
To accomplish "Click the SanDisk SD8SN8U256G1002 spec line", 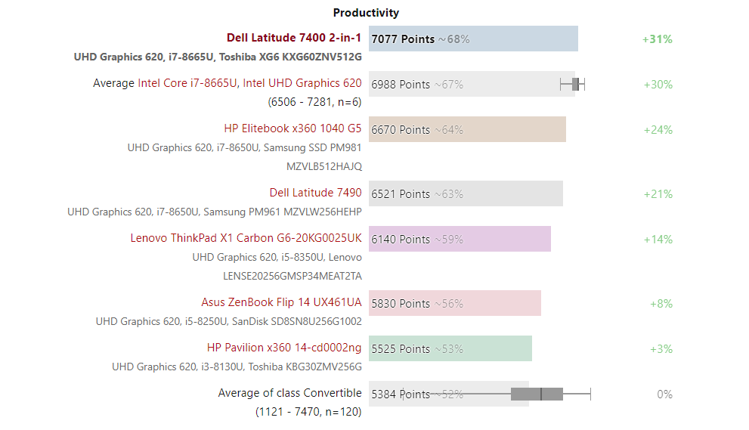I will point(229,321).
